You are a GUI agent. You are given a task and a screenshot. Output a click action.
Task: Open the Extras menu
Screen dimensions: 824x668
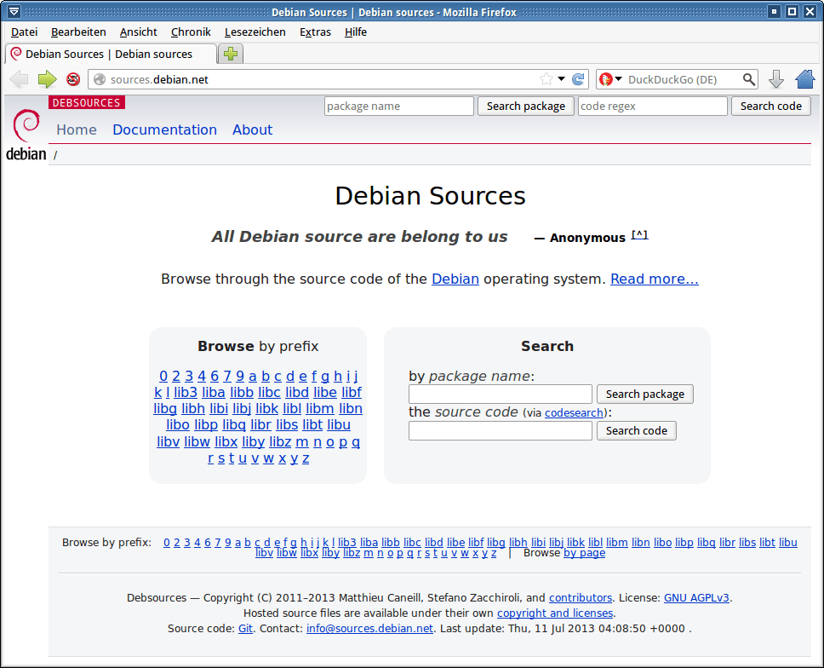[315, 32]
